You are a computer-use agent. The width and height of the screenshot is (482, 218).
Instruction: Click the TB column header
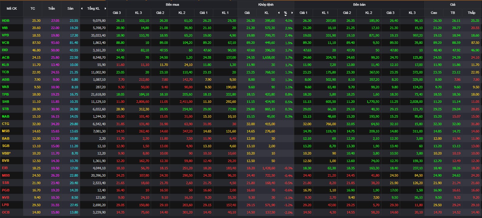(453, 13)
